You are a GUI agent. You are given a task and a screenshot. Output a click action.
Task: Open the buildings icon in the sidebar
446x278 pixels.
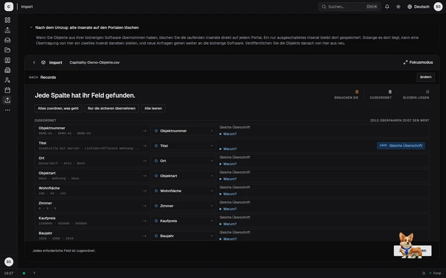coord(8,70)
